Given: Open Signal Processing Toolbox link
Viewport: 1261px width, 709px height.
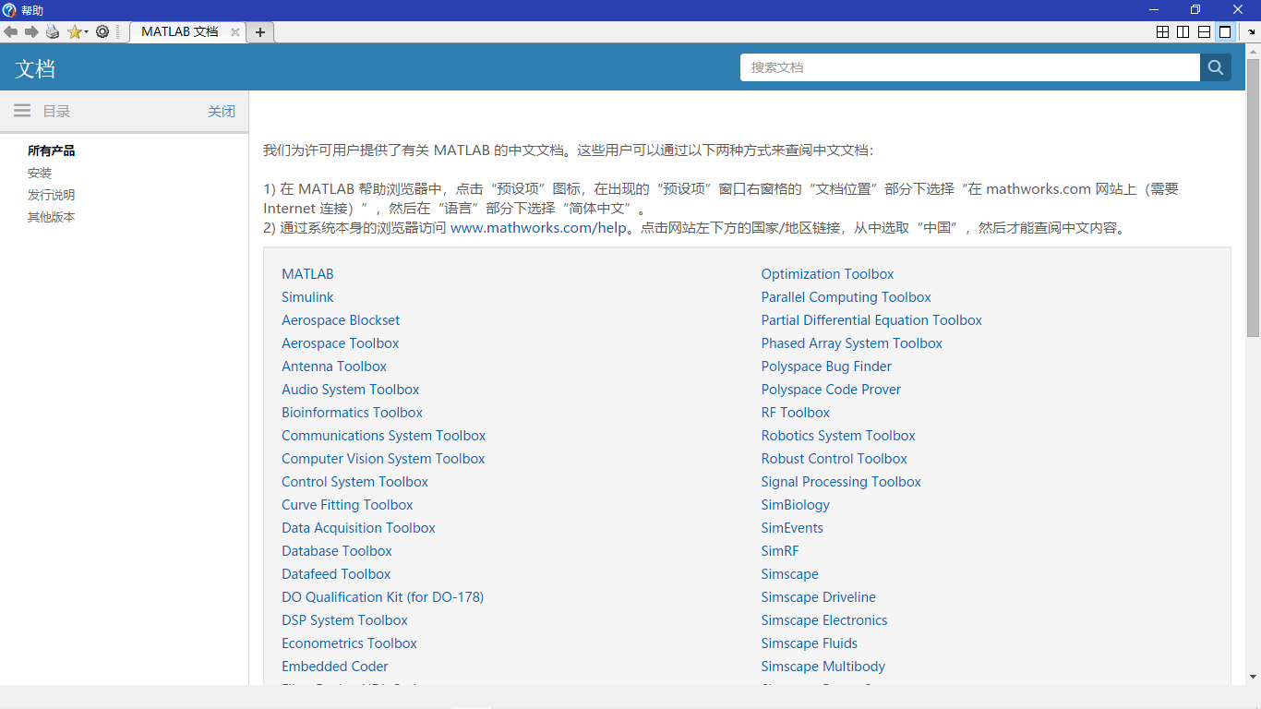Looking at the screenshot, I should click(x=841, y=482).
